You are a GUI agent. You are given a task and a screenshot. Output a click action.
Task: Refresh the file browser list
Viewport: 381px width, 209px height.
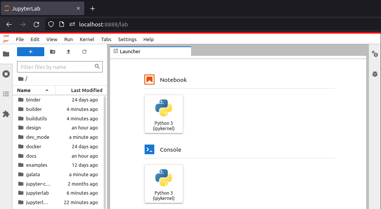tap(84, 52)
